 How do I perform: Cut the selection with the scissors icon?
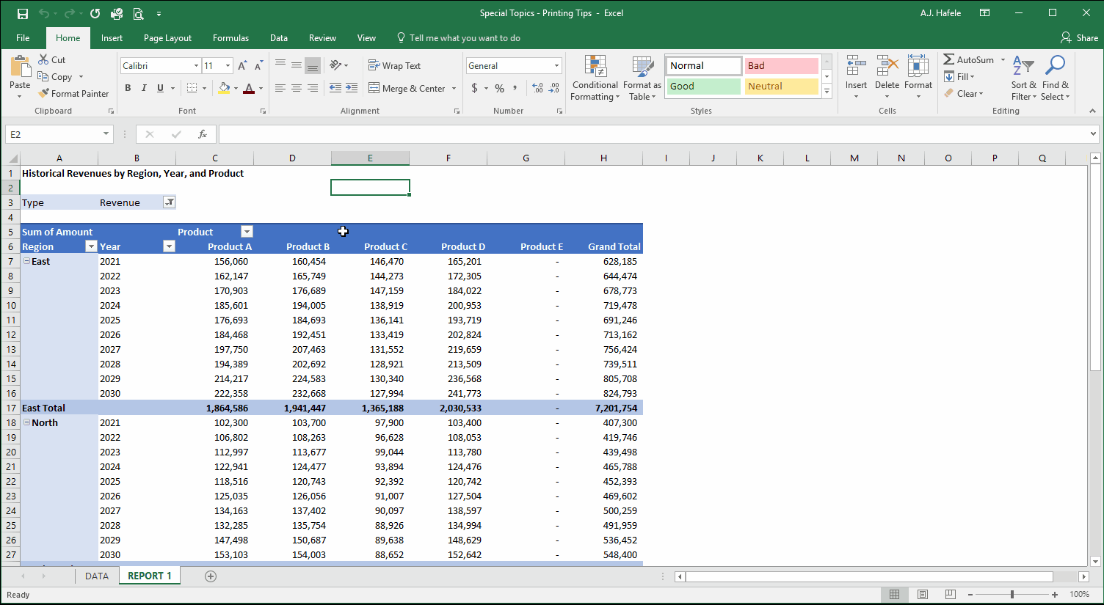pyautogui.click(x=51, y=59)
